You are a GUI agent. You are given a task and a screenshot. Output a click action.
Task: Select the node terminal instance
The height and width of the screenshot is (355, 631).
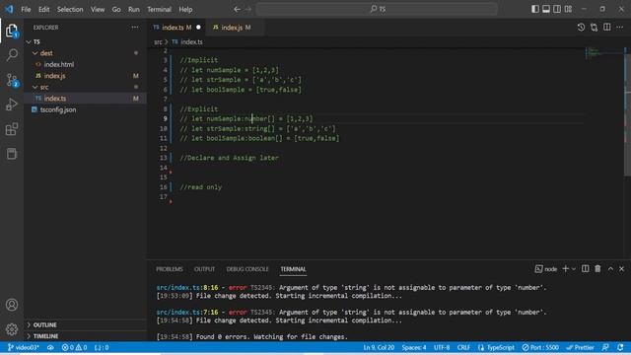point(546,268)
